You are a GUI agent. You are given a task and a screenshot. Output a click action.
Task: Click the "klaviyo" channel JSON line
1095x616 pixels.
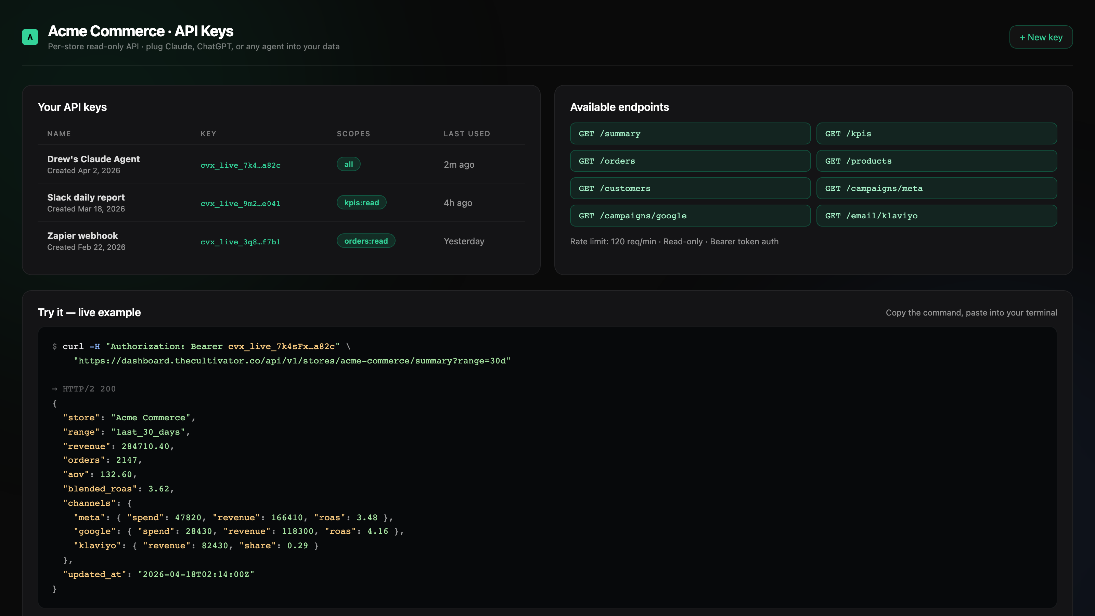coord(196,546)
